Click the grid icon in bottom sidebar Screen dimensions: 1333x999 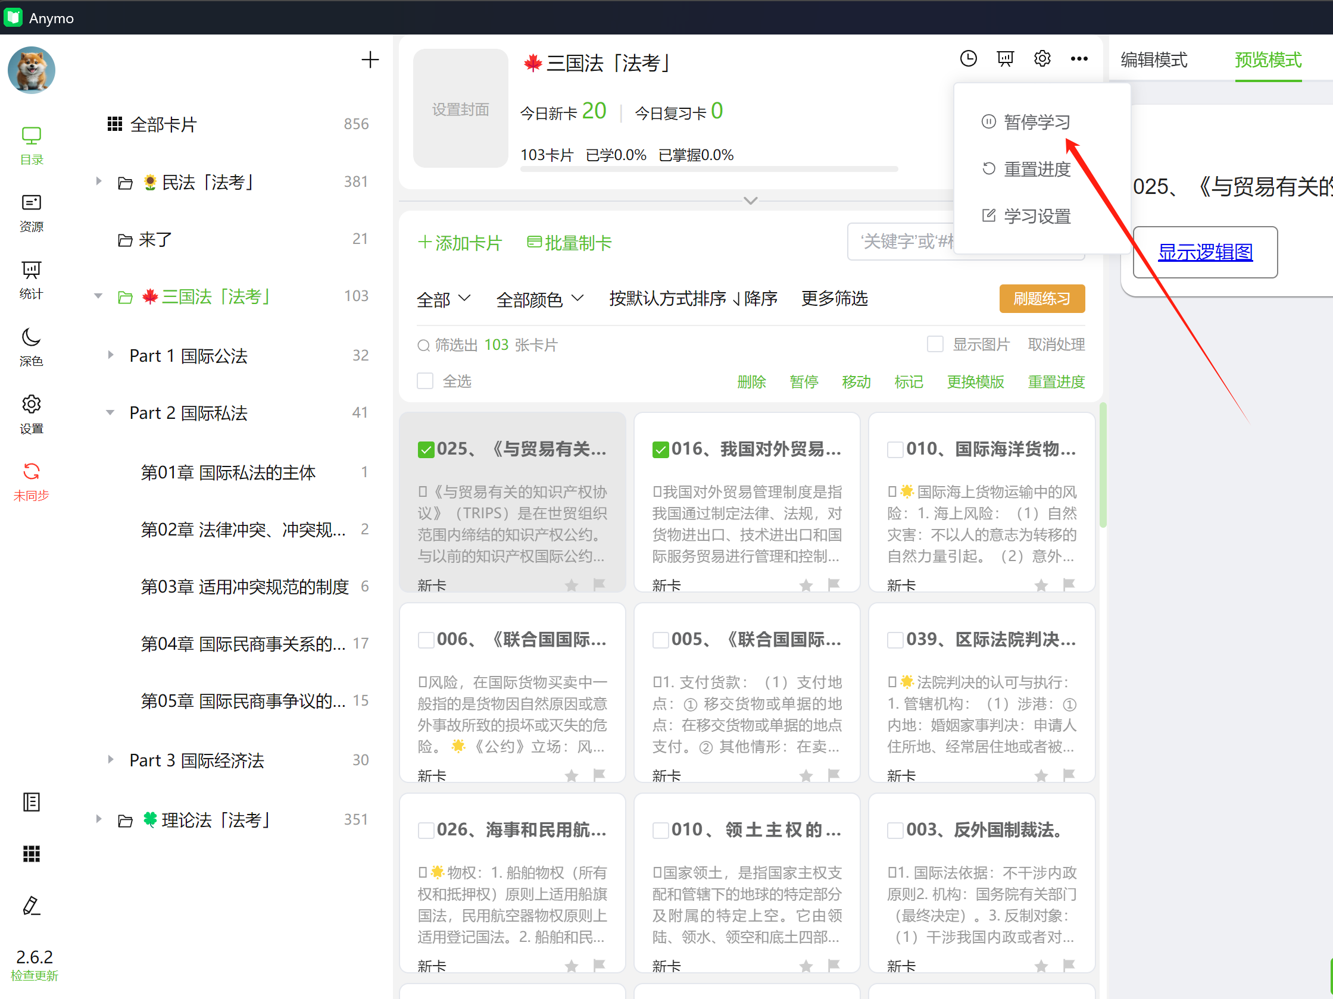coord(32,853)
